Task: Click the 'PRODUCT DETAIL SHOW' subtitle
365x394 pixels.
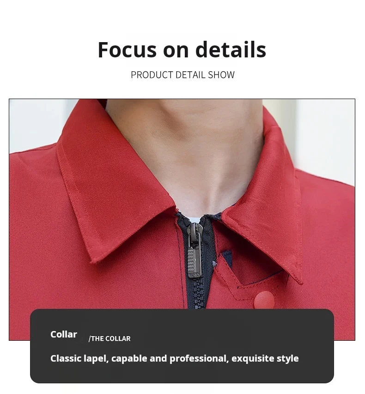Action: (182, 75)
